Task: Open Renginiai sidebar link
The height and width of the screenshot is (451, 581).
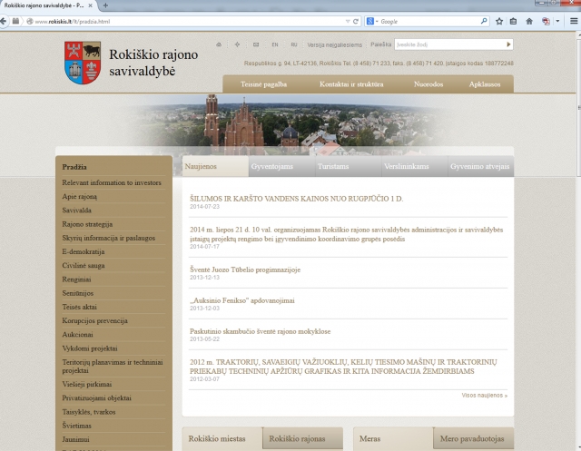Action: (76, 279)
